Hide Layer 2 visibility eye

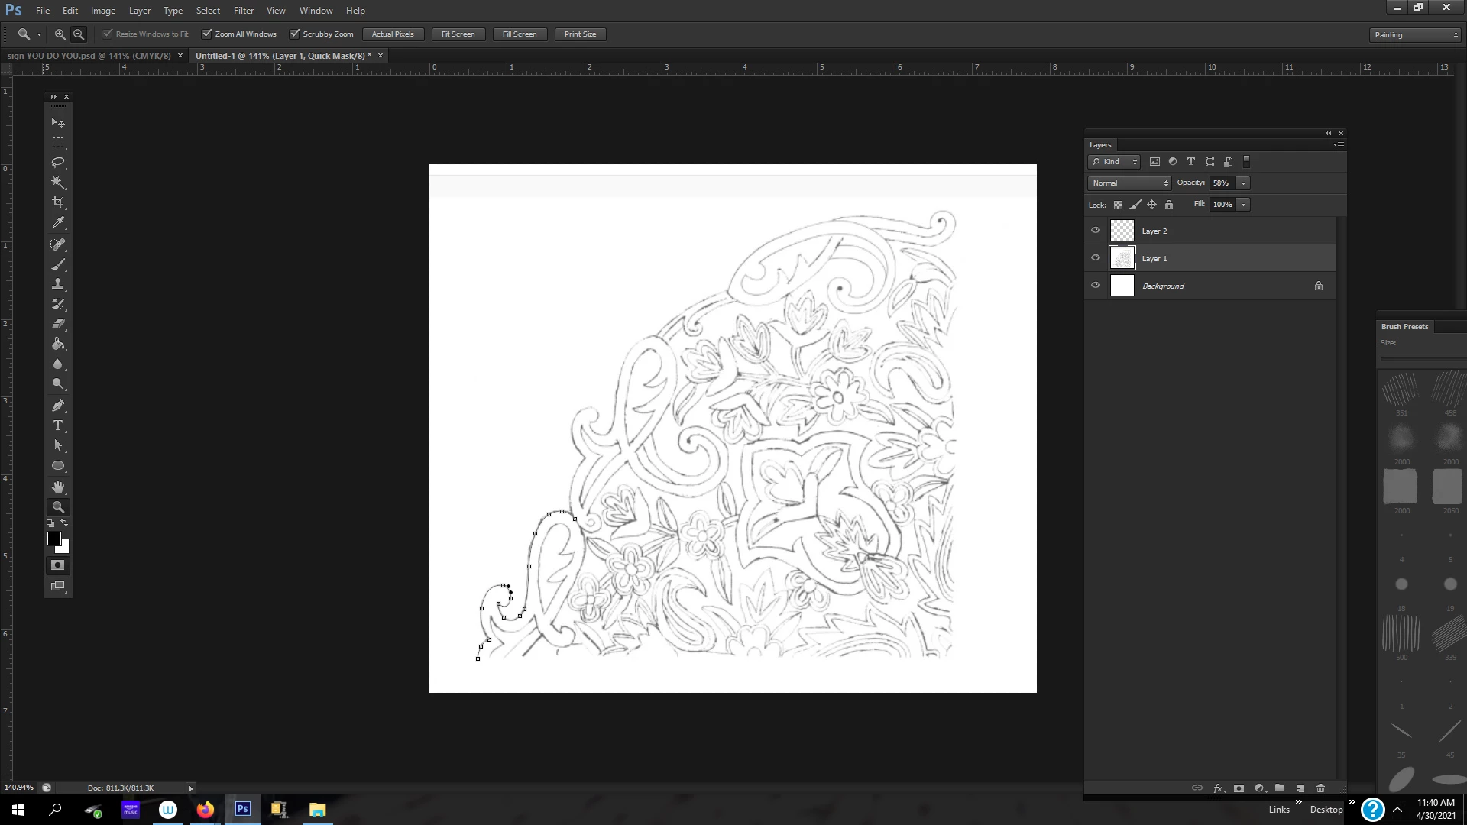click(x=1096, y=231)
